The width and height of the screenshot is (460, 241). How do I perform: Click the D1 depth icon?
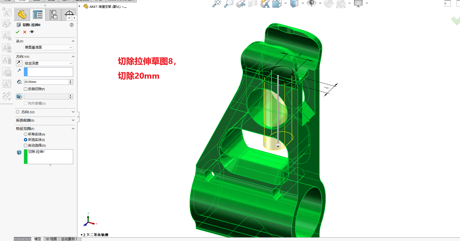click(x=19, y=82)
